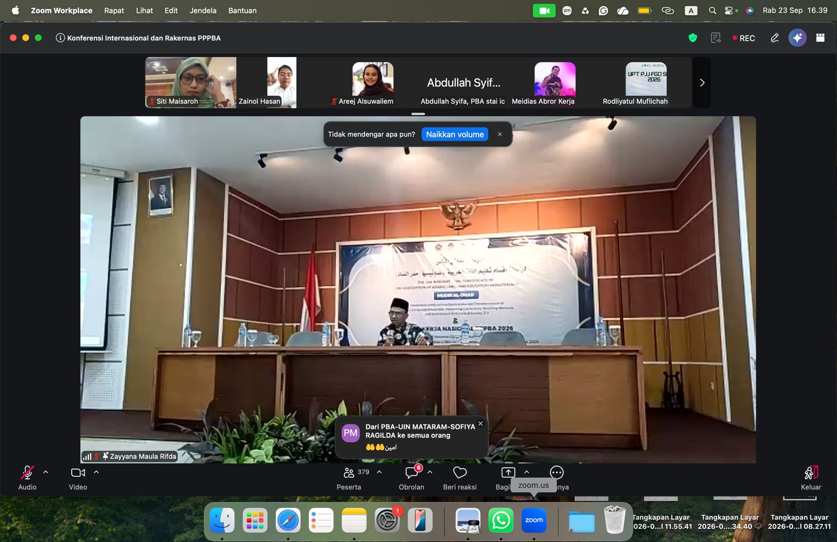Image resolution: width=837 pixels, height=542 pixels.
Task: Open Safari from the Dock
Action: click(288, 521)
